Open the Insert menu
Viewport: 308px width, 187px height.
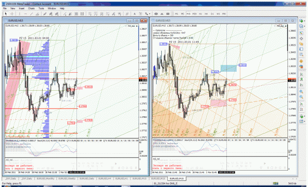click(x=22, y=8)
